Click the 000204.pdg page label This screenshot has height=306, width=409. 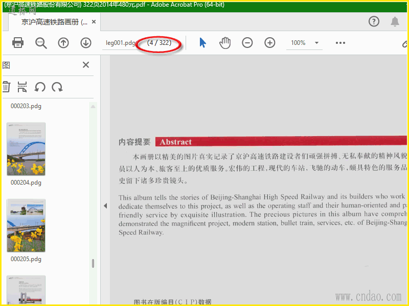(26, 183)
